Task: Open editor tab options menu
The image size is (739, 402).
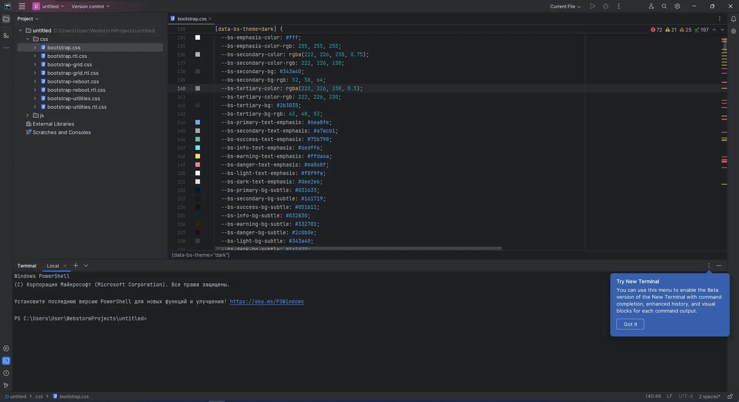Action: click(x=720, y=19)
